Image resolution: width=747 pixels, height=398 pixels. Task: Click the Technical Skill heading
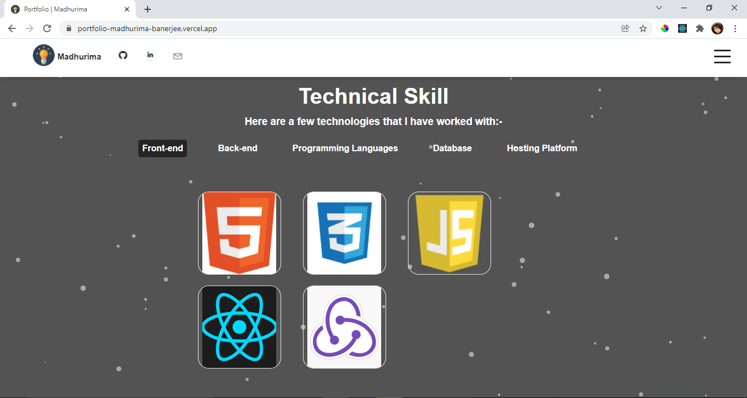coord(373,96)
